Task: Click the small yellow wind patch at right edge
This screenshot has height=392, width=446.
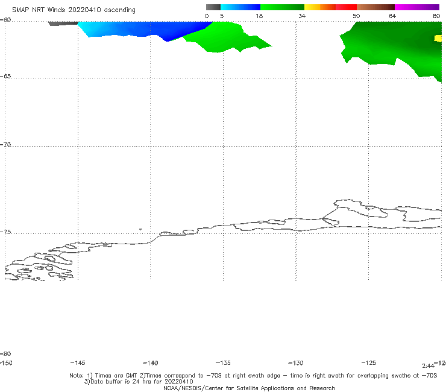Action: 438,39
